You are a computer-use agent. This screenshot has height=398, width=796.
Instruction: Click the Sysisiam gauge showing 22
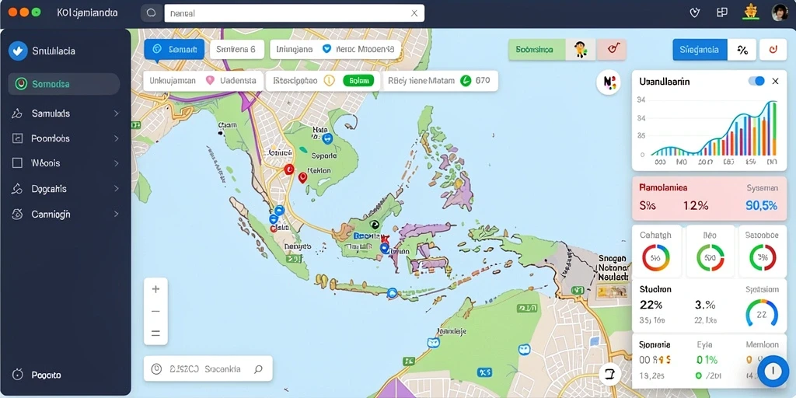762,313
